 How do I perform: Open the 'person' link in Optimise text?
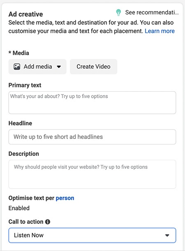pyautogui.click(x=65, y=198)
